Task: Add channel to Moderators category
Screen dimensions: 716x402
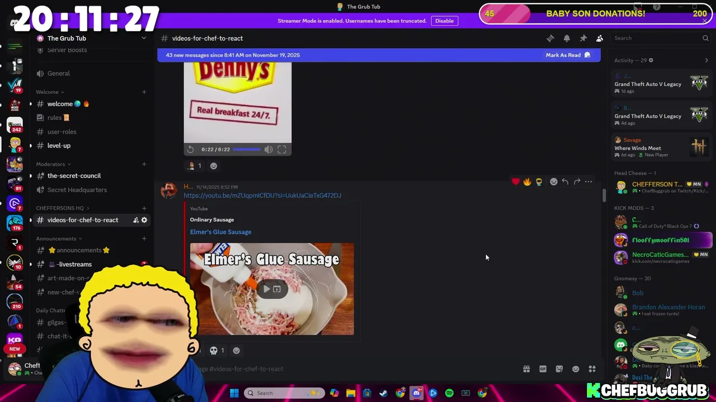Action: [x=144, y=164]
